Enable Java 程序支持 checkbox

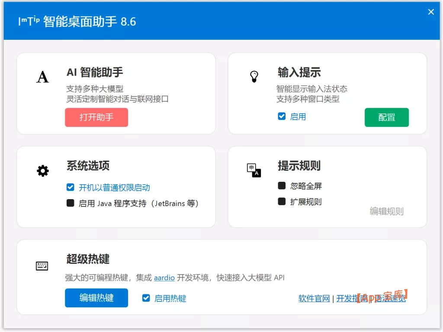tap(71, 203)
